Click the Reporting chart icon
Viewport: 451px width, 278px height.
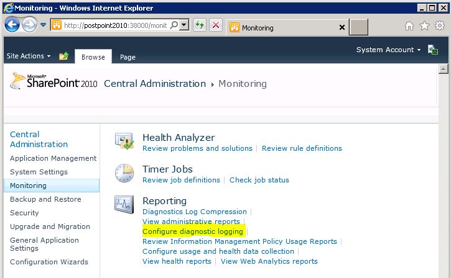[x=124, y=205]
